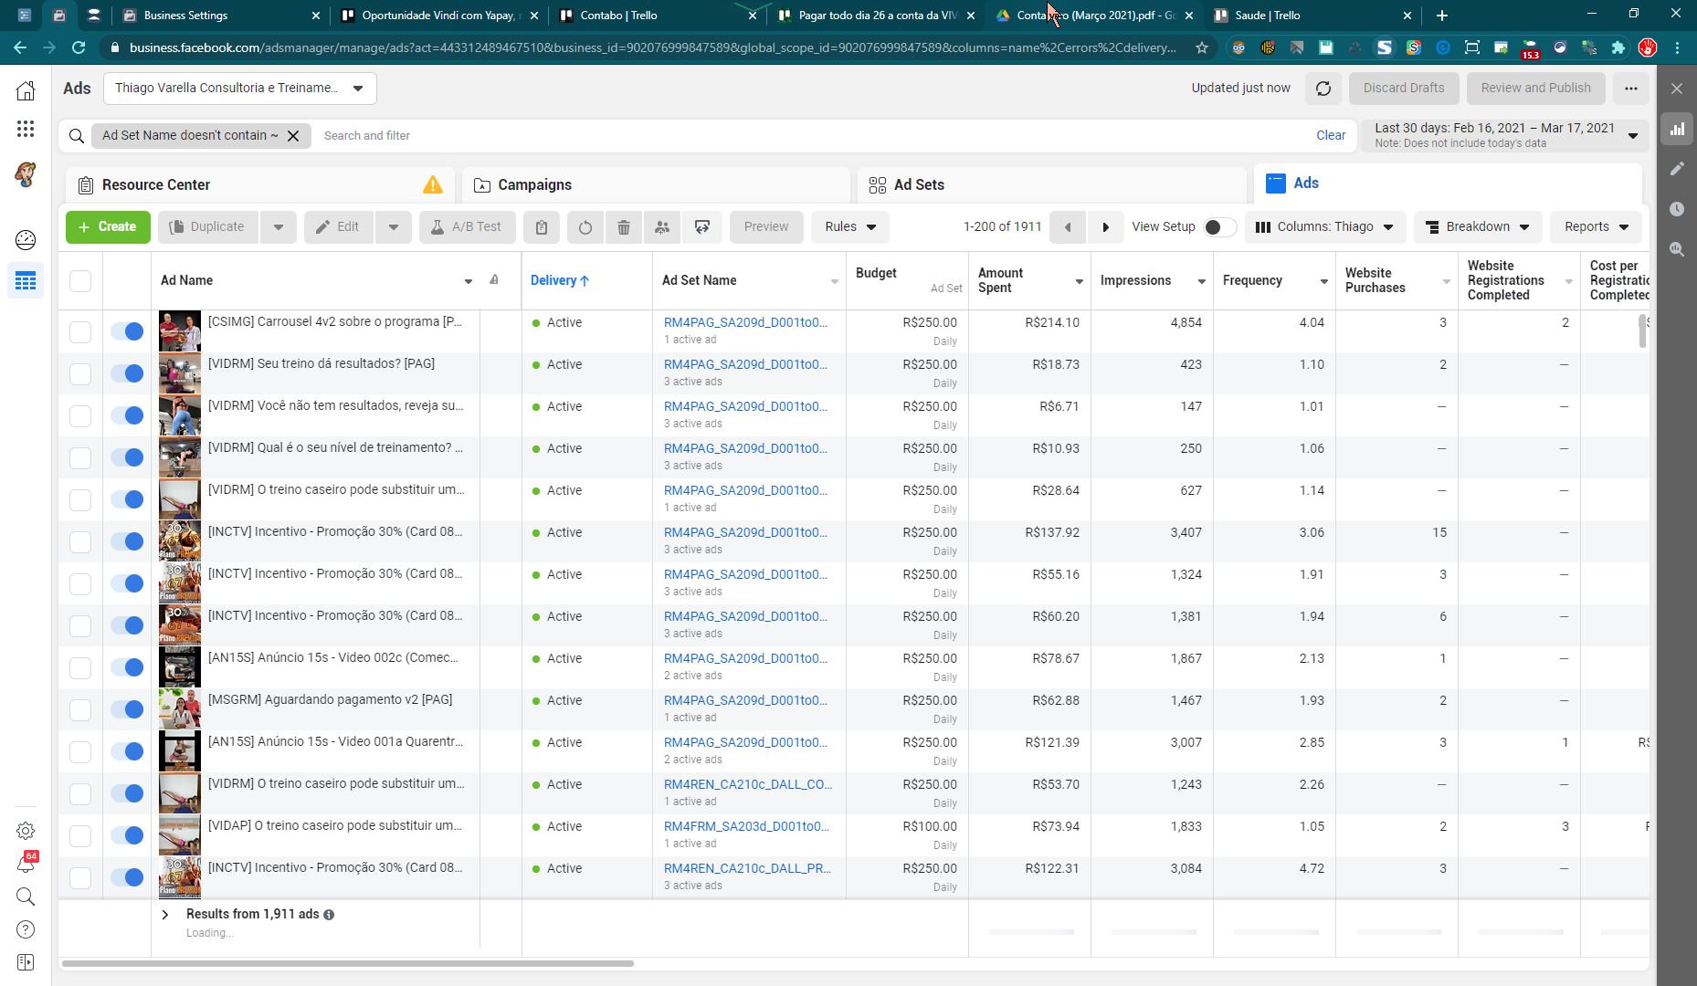Check the select-all ads header checkbox
The width and height of the screenshot is (1697, 986).
80,281
